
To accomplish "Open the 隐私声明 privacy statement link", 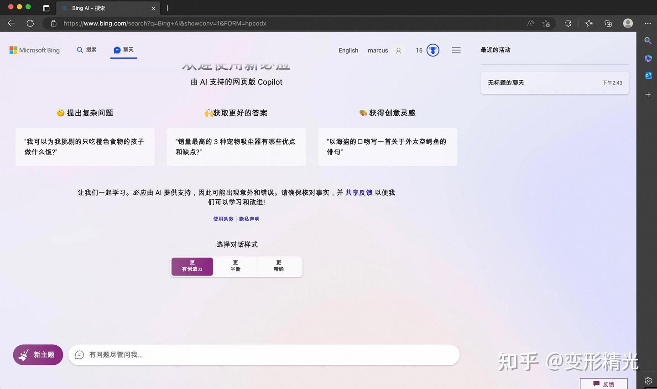I will click(x=249, y=219).
